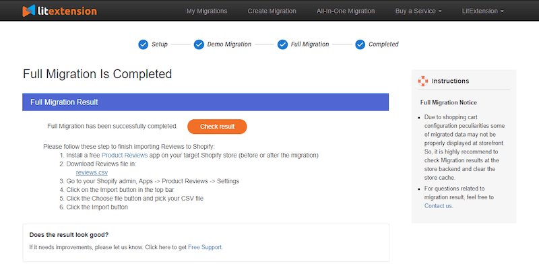The height and width of the screenshot is (272, 539).
Task: Click the Full Migration Result header bar
Action: click(205, 102)
